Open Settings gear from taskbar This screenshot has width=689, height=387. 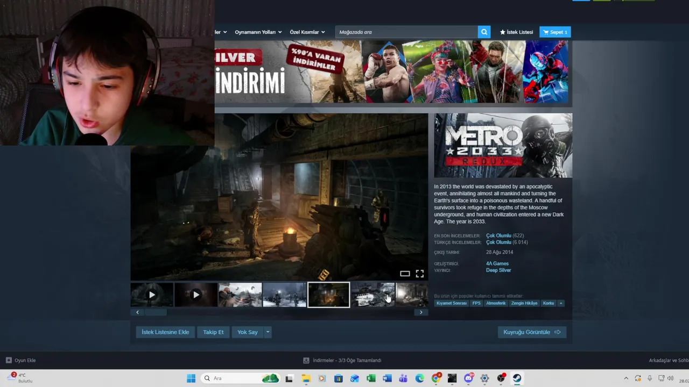click(484, 378)
